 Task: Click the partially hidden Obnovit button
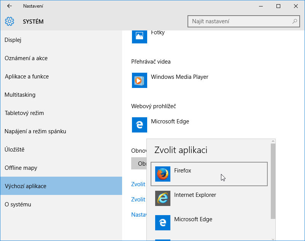point(139,163)
